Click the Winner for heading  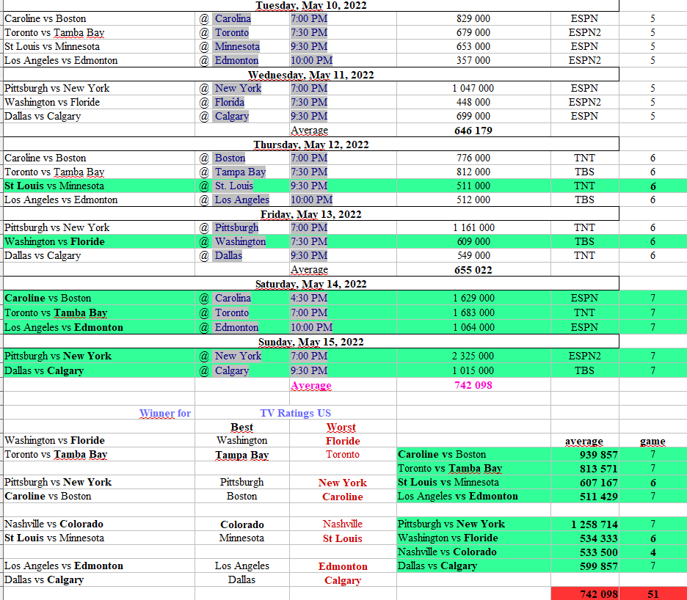coord(164,414)
